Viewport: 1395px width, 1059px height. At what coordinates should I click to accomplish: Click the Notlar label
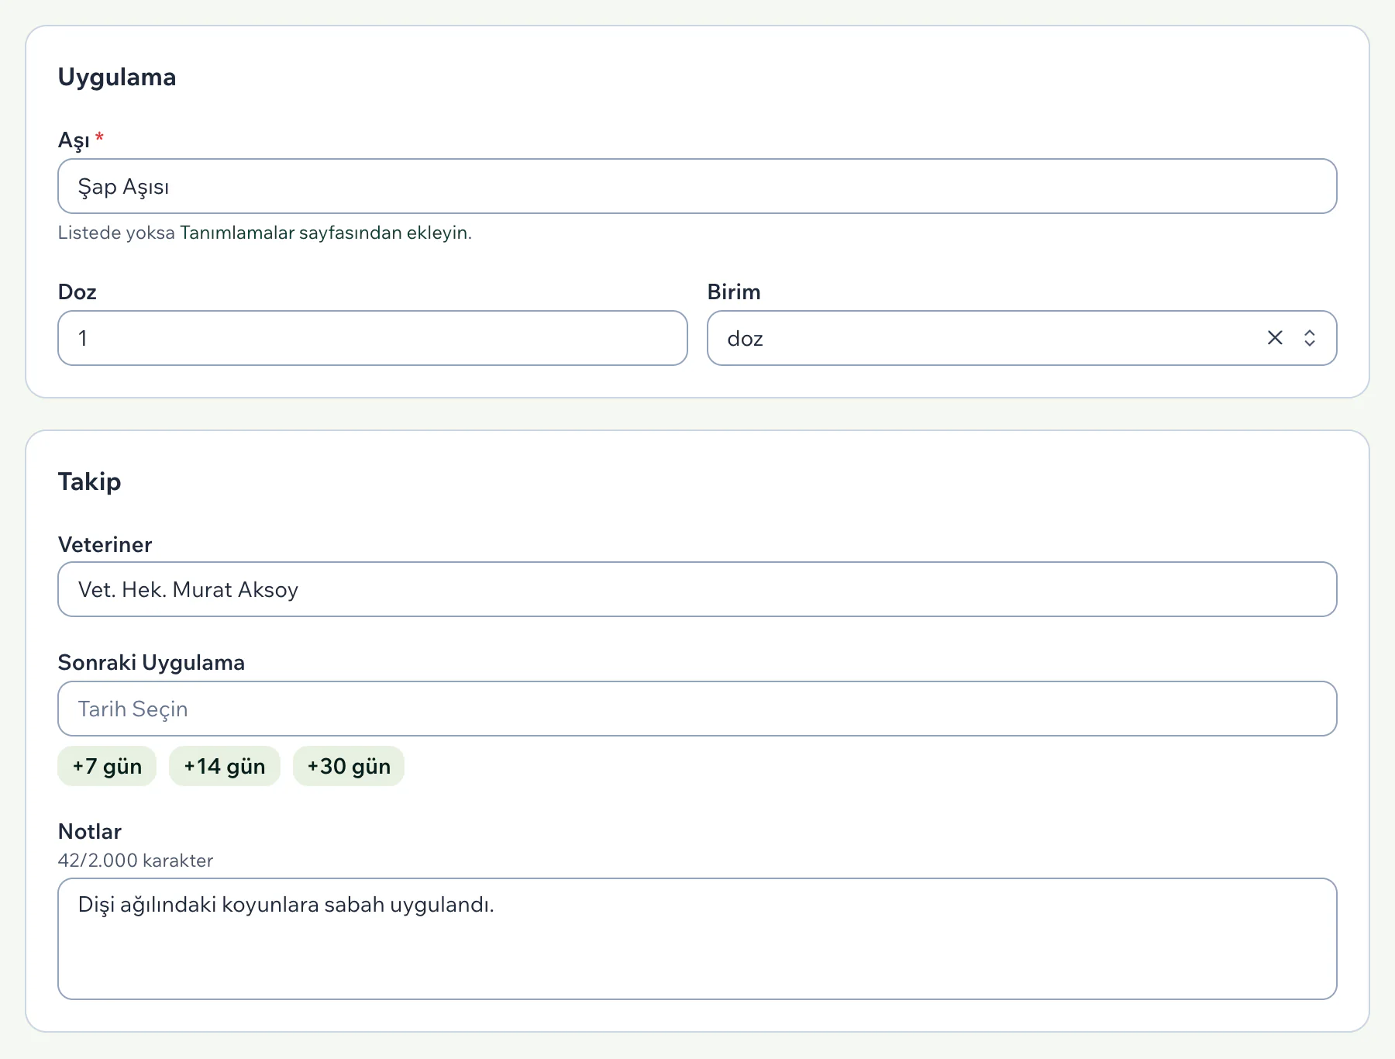point(90,832)
